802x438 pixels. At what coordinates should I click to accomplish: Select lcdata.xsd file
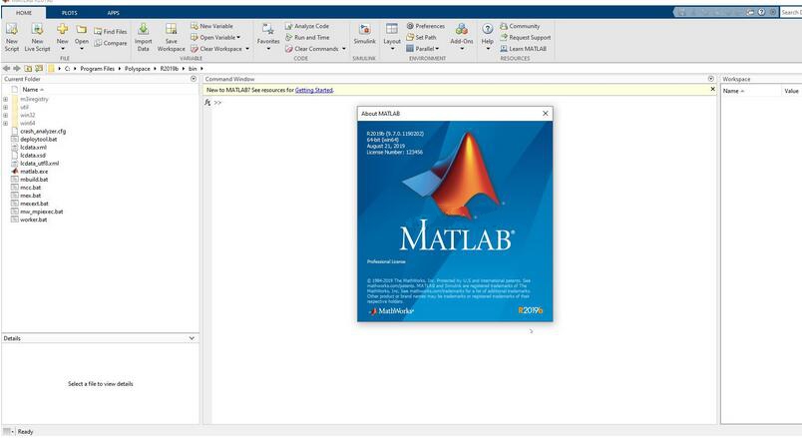coord(33,155)
